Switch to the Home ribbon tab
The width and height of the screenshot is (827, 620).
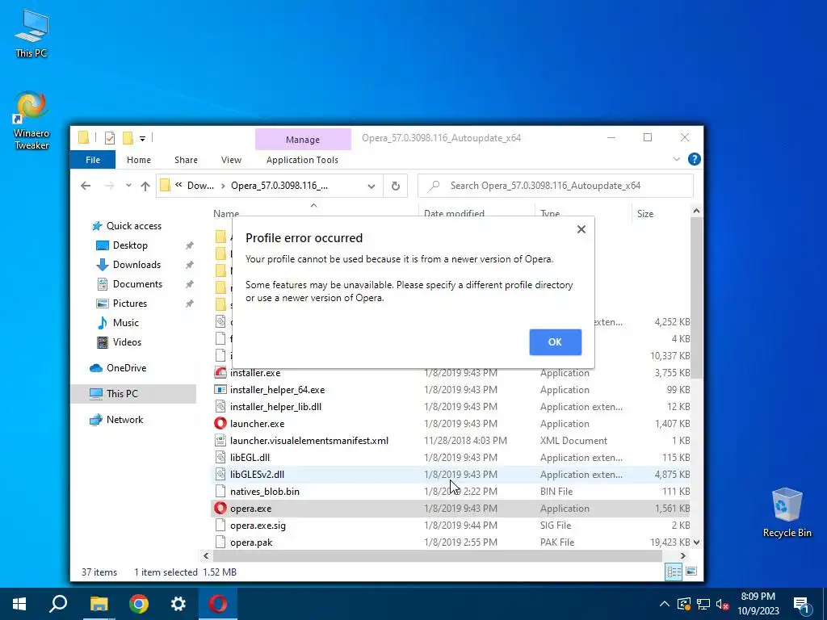[139, 160]
